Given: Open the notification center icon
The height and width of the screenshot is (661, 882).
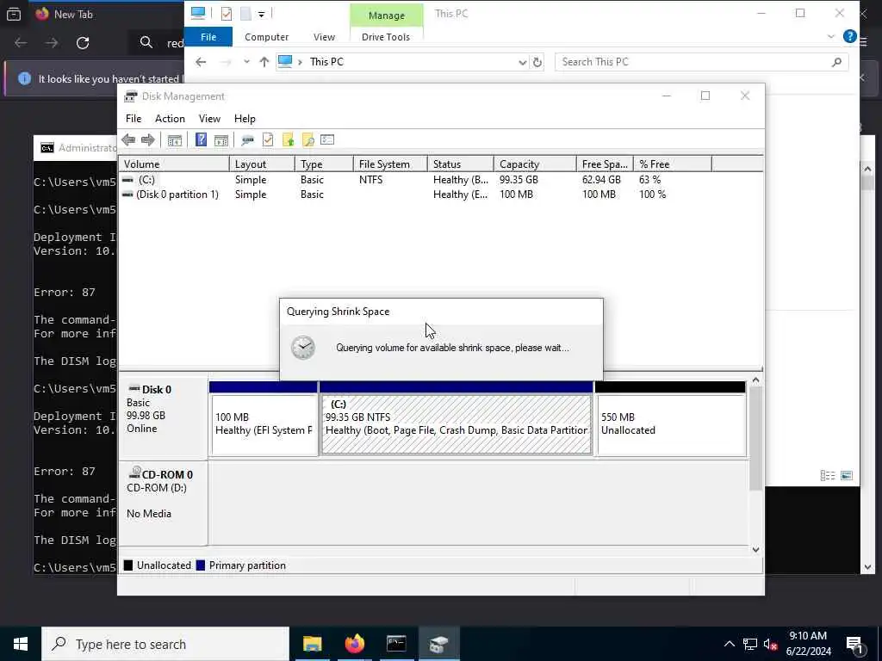Looking at the screenshot, I should pos(855,644).
